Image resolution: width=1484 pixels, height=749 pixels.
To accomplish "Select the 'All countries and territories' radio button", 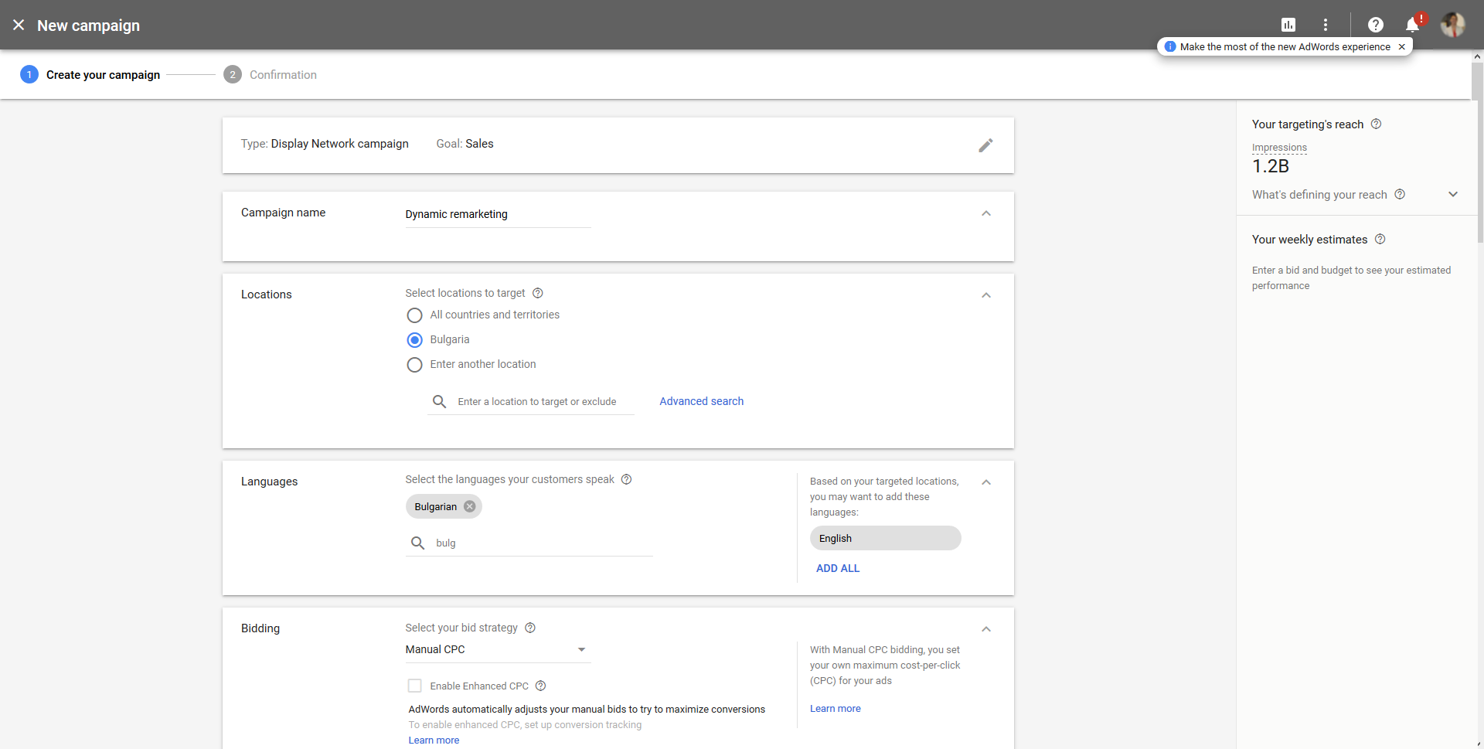I will click(x=414, y=315).
